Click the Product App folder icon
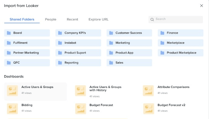This screenshot has width=209, height=119. click(111, 53)
